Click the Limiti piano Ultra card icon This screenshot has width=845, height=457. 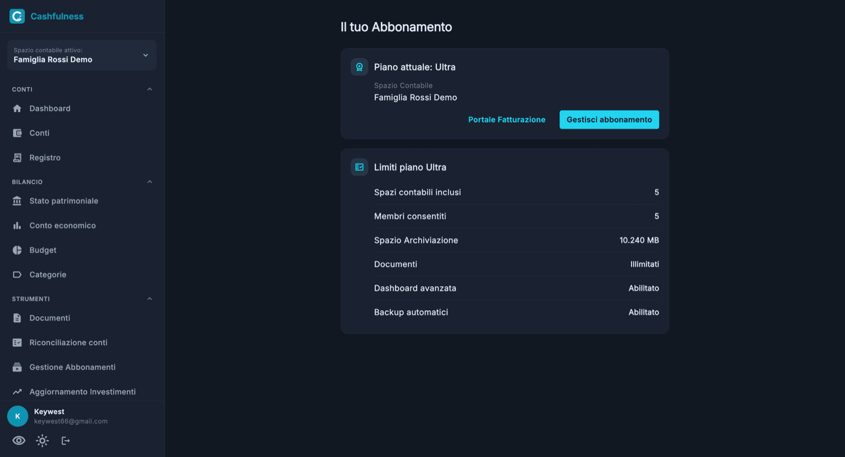point(359,167)
